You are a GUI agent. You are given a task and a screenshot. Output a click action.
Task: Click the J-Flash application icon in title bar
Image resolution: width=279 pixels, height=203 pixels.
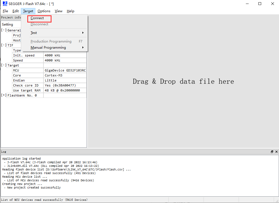(5, 4)
